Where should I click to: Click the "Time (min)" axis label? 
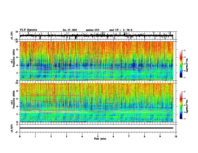click(100, 139)
